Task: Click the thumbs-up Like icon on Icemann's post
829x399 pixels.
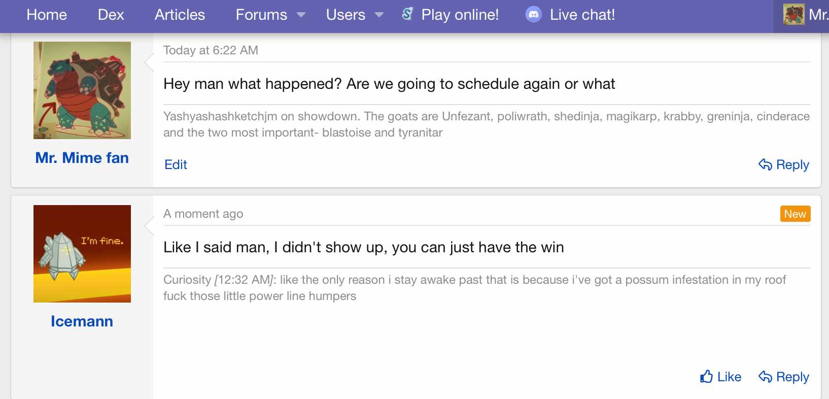Action: coord(707,377)
